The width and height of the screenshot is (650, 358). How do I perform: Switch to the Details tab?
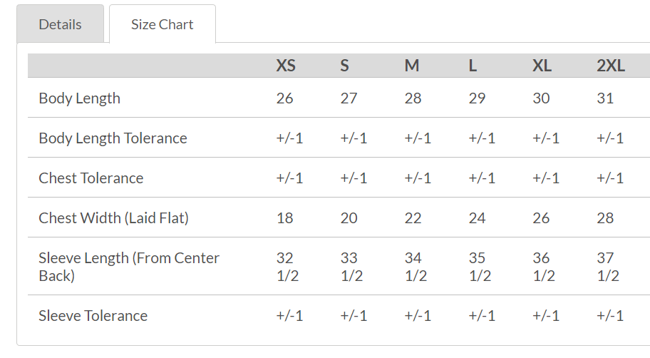[x=61, y=24]
